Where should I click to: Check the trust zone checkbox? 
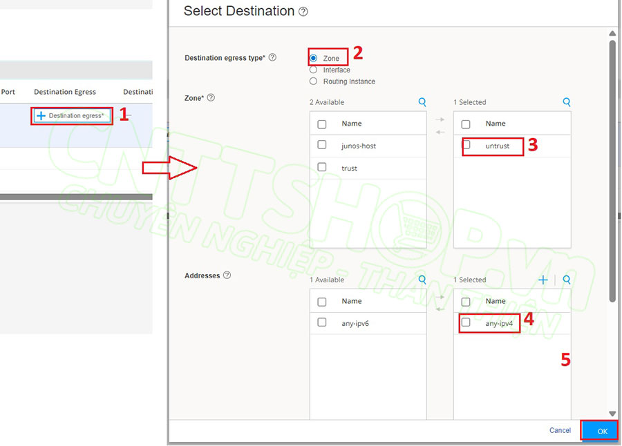(321, 167)
